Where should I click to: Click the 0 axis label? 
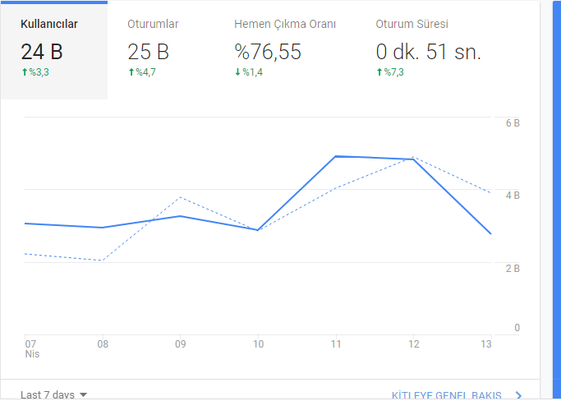[x=517, y=328]
